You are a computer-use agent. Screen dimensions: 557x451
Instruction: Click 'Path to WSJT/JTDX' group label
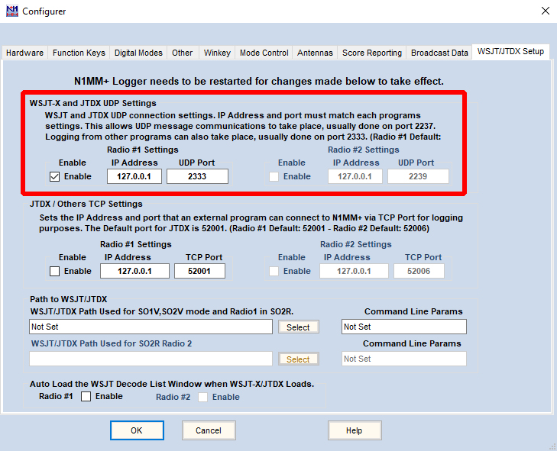point(68,299)
